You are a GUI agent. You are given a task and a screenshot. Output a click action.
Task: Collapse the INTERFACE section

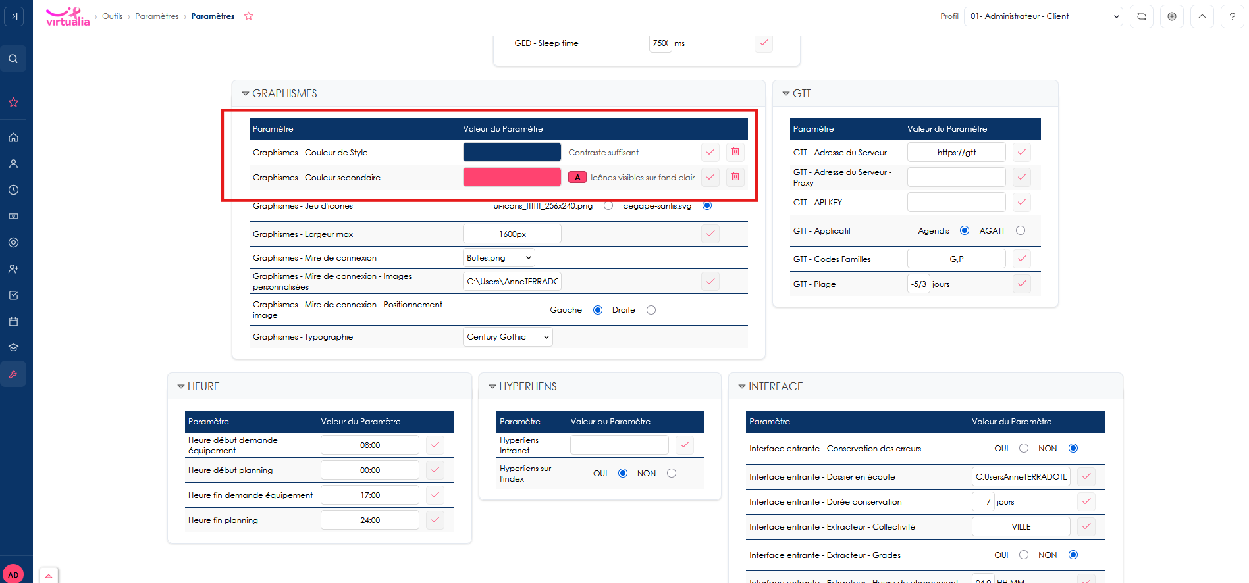click(x=742, y=386)
